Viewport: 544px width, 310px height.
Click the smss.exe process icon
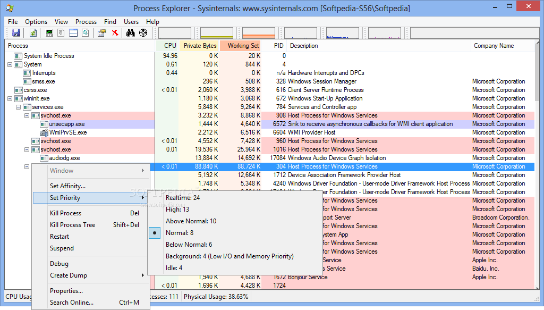[x=27, y=81]
